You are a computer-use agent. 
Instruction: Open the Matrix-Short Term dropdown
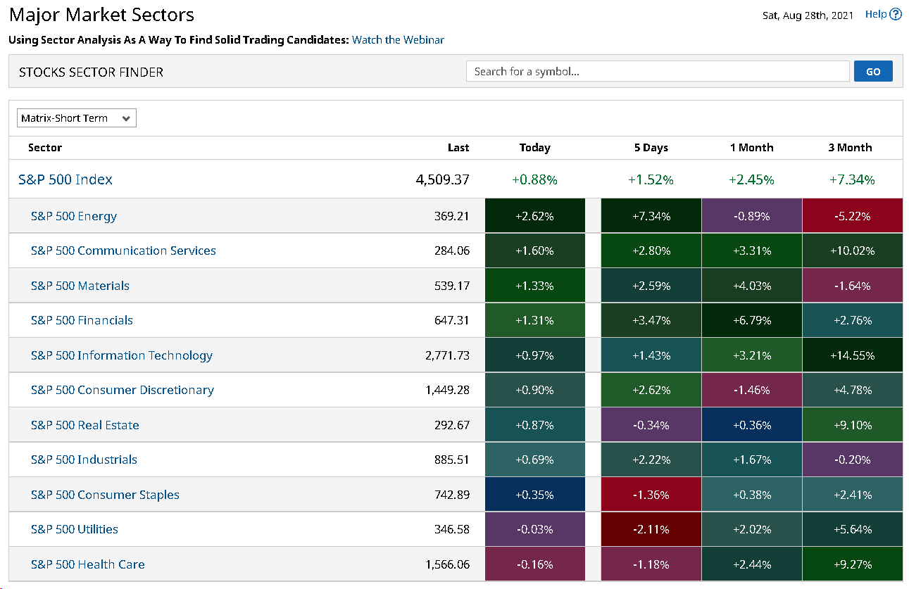coord(77,118)
